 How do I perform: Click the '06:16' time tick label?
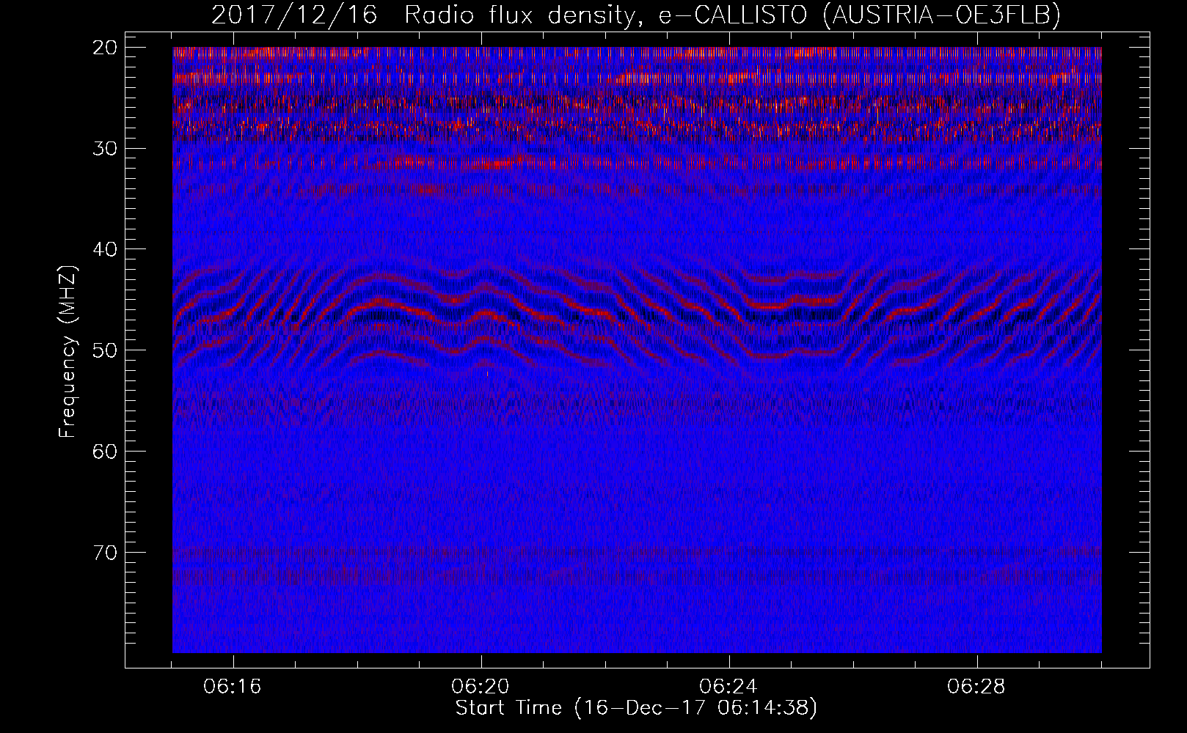tap(233, 687)
